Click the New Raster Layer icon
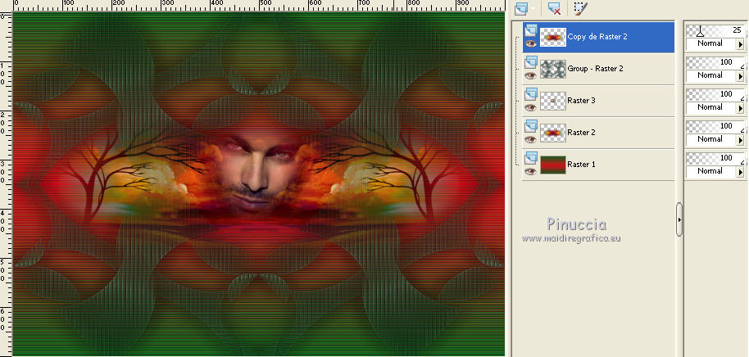749x357 pixels. click(x=522, y=8)
